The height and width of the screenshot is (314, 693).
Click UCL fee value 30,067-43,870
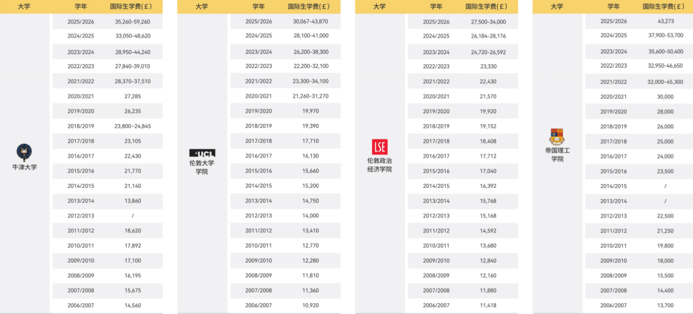pyautogui.click(x=310, y=22)
